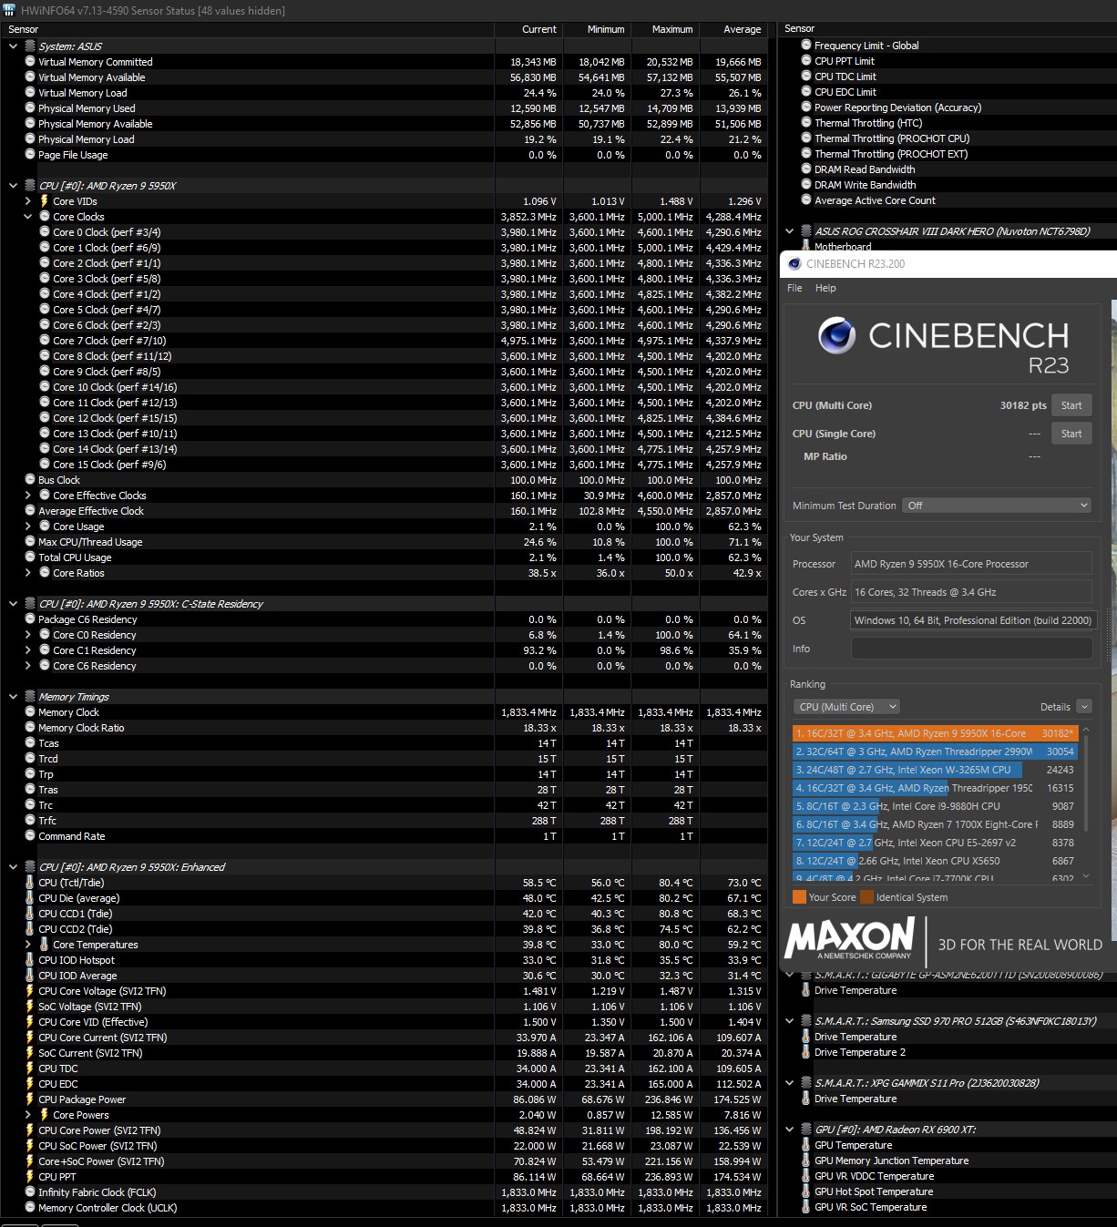The width and height of the screenshot is (1117, 1227).
Task: Collapse the C-State Residency group
Action: point(13,604)
